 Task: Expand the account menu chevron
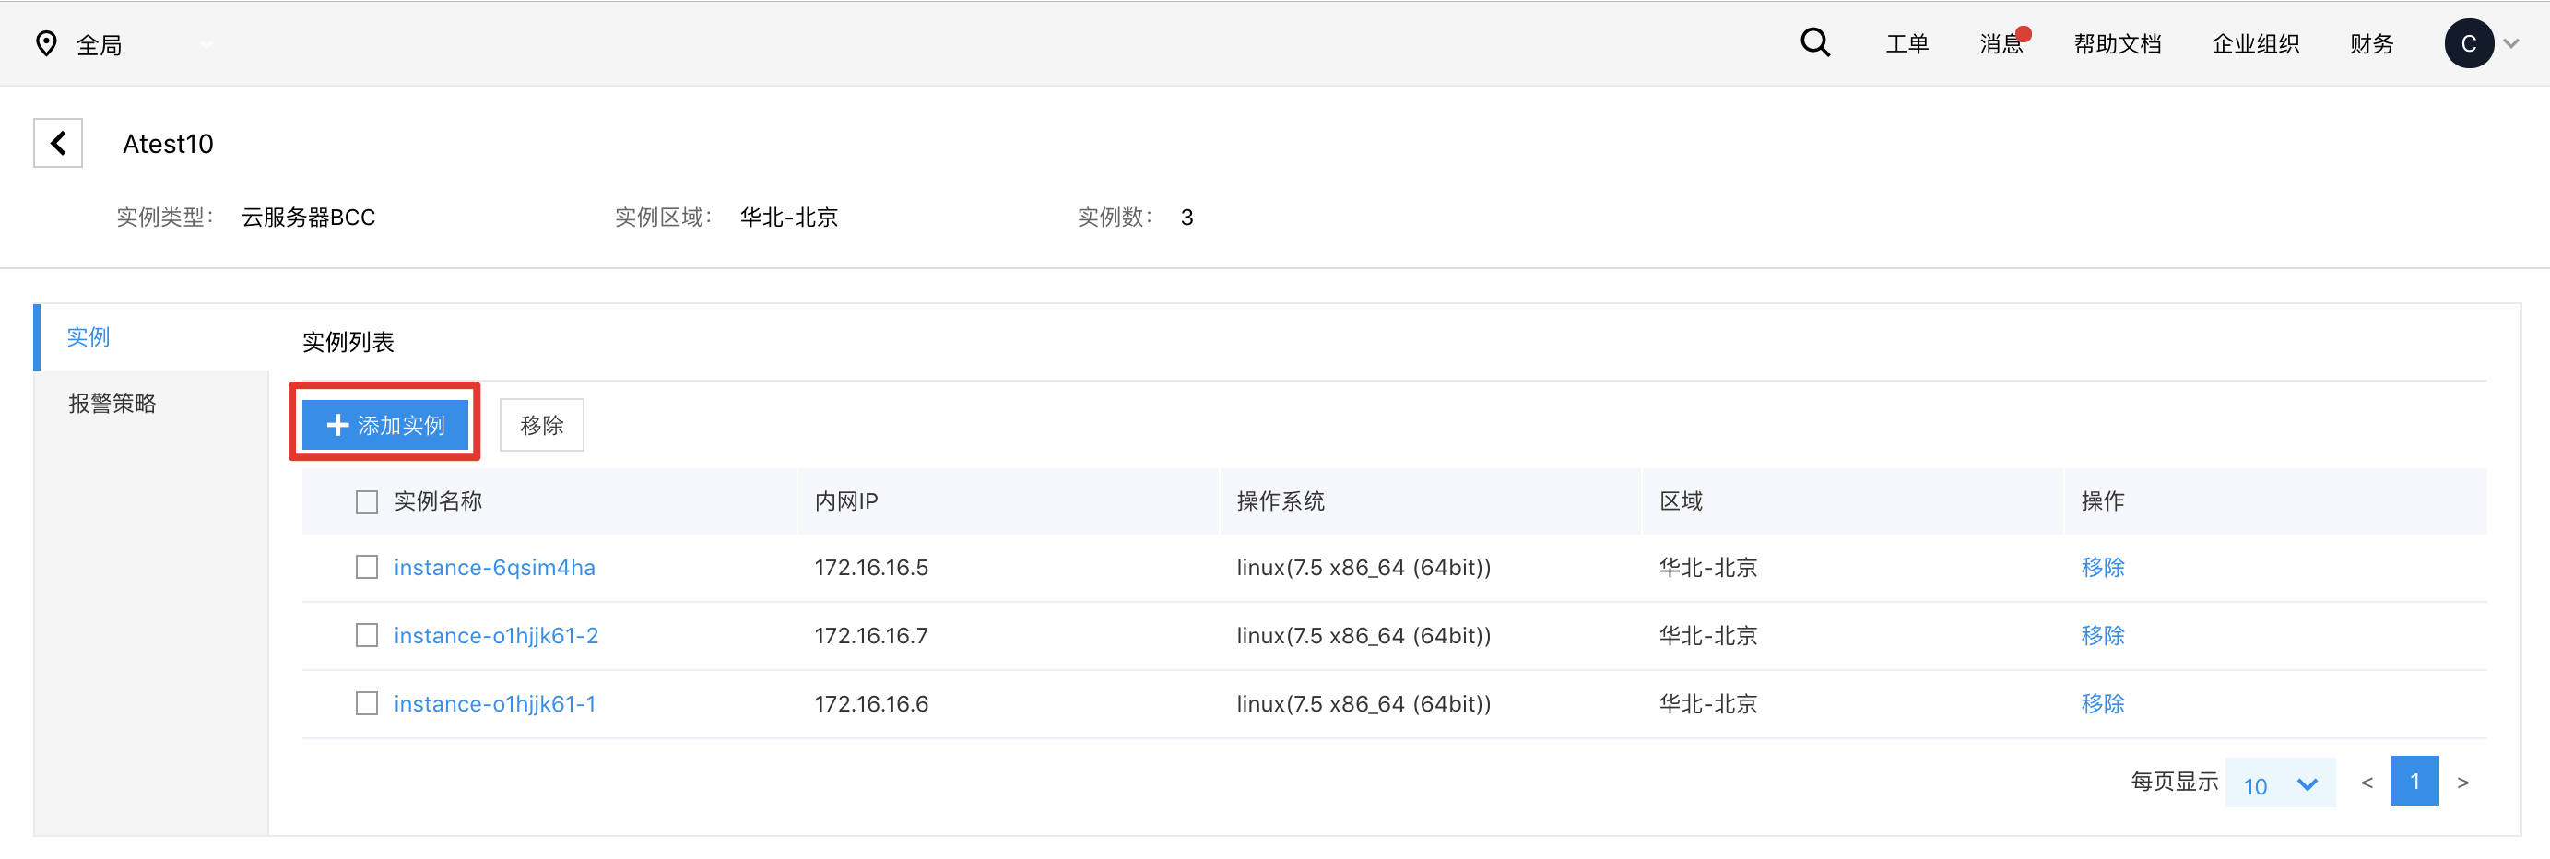[2511, 43]
